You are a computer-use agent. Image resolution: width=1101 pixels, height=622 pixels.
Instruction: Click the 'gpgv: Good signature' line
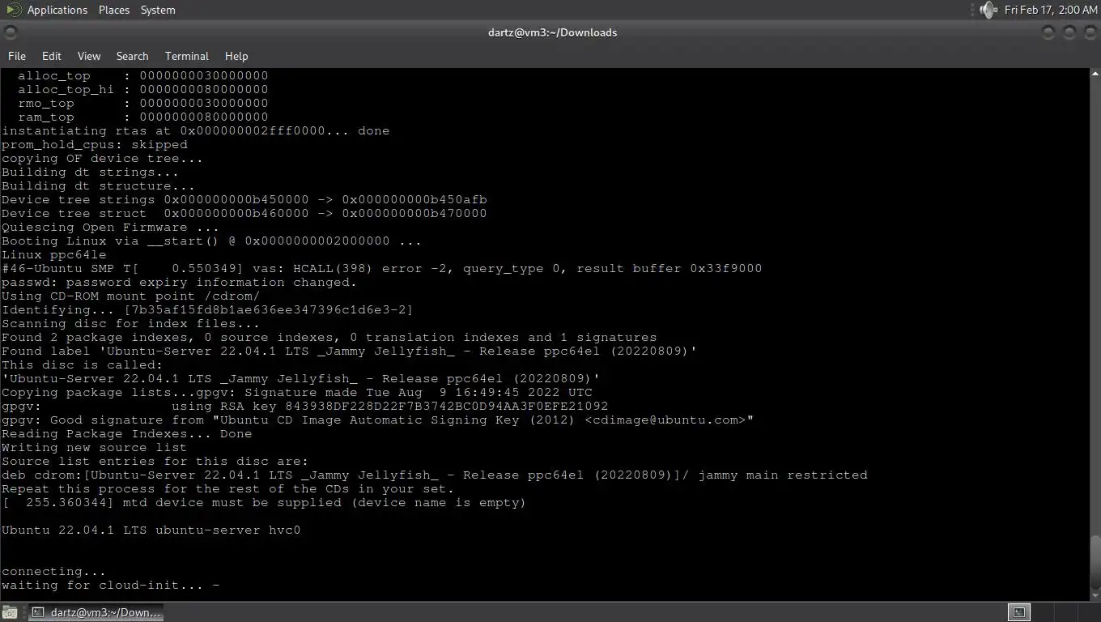377,420
